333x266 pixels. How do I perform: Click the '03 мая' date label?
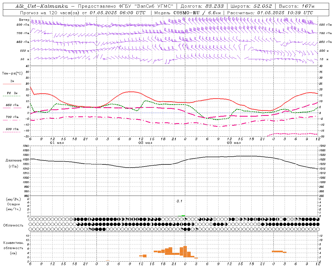pos(234,143)
